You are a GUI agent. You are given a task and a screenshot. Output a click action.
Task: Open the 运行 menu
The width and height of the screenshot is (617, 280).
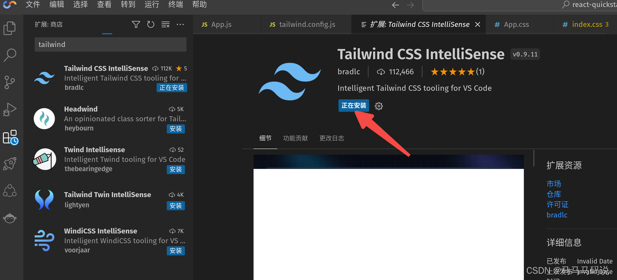152,4
